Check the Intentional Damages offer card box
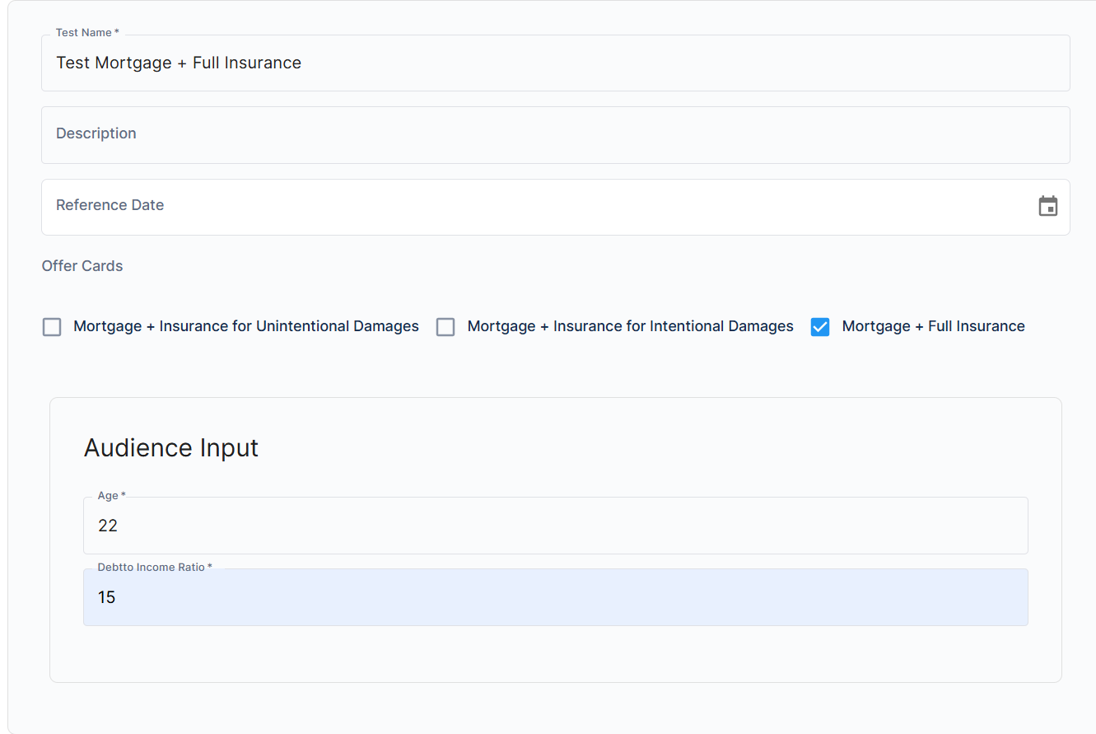The height and width of the screenshot is (734, 1096). tap(445, 327)
